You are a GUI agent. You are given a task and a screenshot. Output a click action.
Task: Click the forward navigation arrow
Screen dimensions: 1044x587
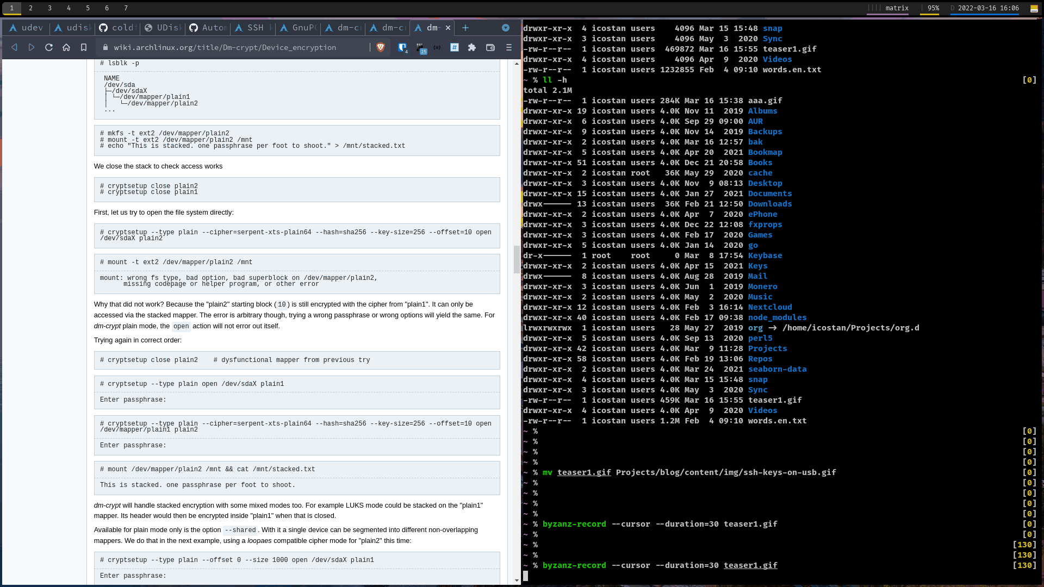(32, 47)
